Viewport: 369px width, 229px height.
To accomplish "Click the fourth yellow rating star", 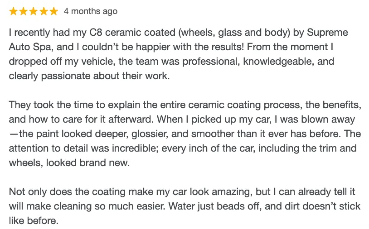I will [44, 11].
